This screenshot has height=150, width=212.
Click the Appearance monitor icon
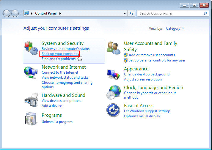click(114, 74)
